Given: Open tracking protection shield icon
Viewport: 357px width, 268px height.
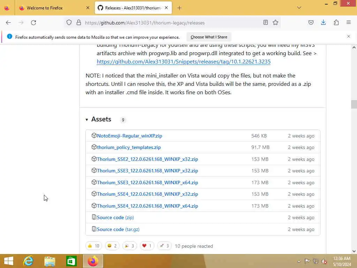Looking at the screenshot, I should [x=69, y=22].
